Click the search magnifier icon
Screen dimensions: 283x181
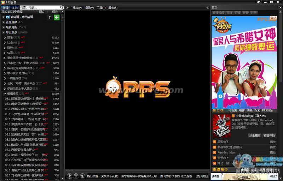(62, 7)
